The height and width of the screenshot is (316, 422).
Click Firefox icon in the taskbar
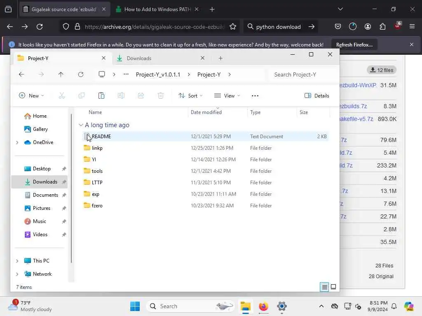point(263,306)
